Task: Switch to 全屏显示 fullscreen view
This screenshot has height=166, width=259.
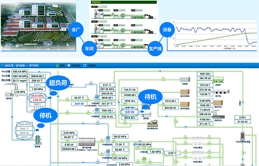Action: pos(85,65)
